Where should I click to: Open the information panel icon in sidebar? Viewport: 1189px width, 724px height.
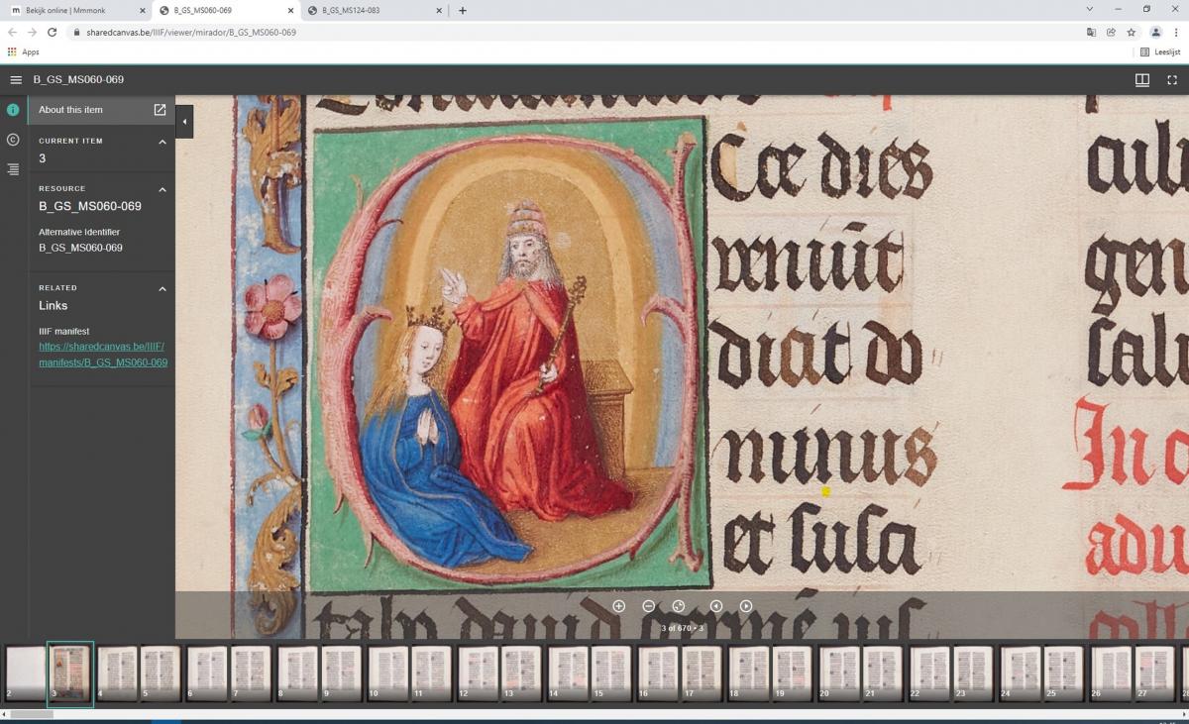(13, 110)
